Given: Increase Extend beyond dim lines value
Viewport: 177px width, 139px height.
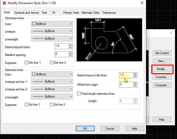Looking at the screenshot, I should coord(135,74).
